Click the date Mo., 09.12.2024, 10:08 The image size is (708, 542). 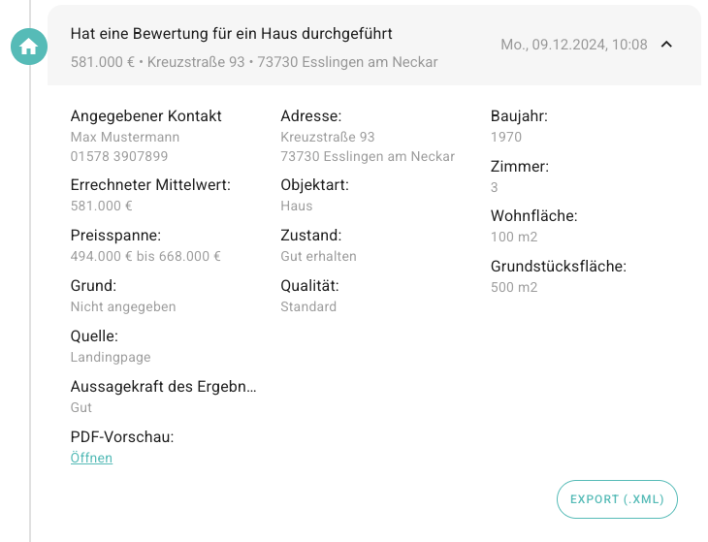click(574, 45)
